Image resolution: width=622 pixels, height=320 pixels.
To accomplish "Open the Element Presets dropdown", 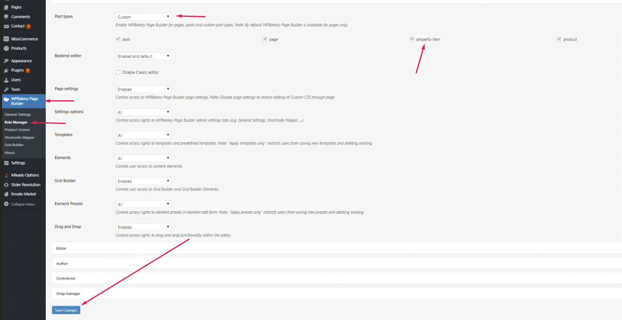I will pos(143,204).
